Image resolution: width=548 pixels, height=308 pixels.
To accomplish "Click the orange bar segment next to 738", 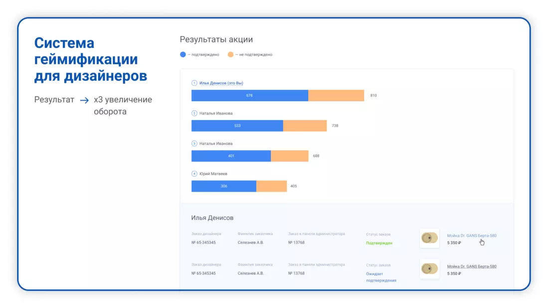I will pos(305,126).
